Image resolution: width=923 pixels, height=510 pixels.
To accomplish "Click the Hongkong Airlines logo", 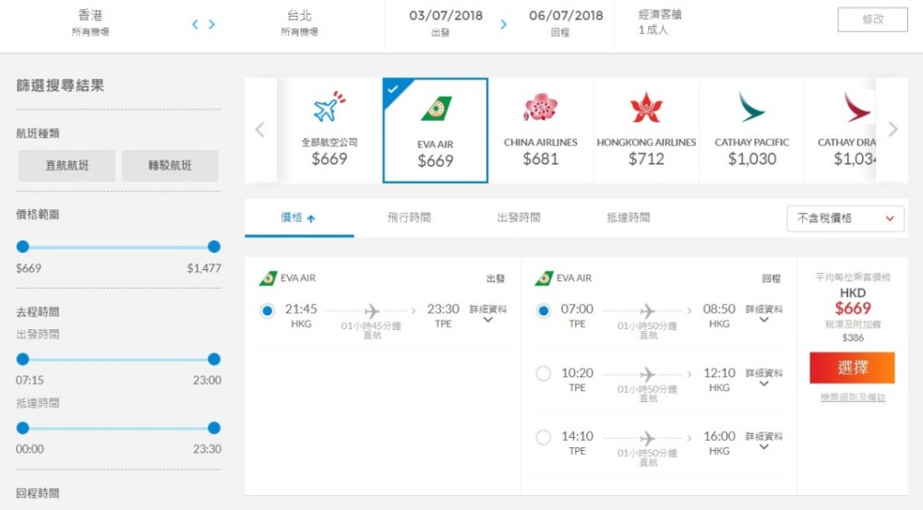I will coord(646,108).
